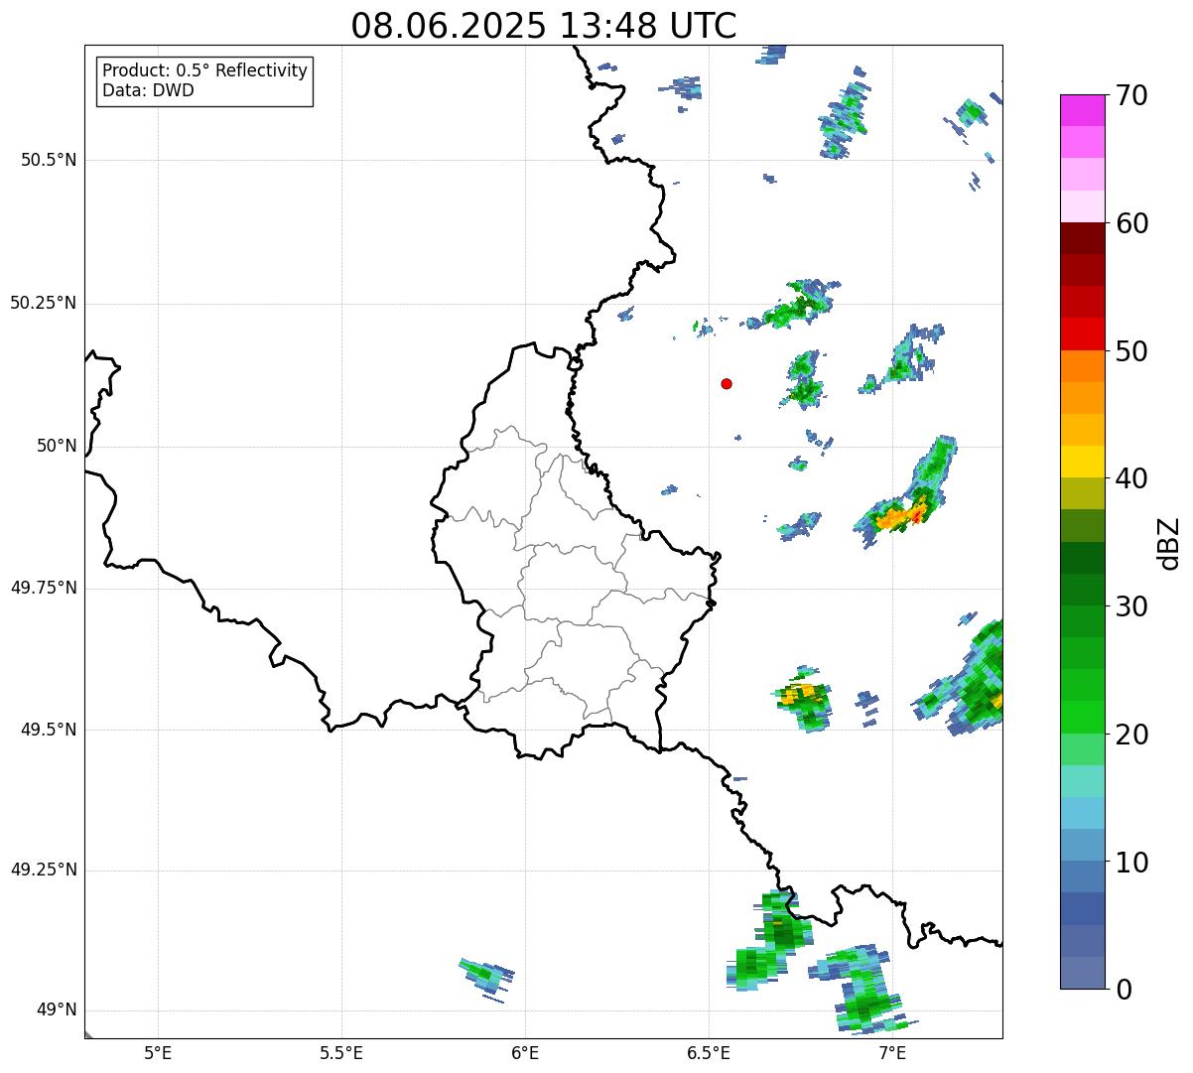This screenshot has width=1193, height=1073.
Task: Click the 5.5°E longitude label
Action: (341, 1052)
